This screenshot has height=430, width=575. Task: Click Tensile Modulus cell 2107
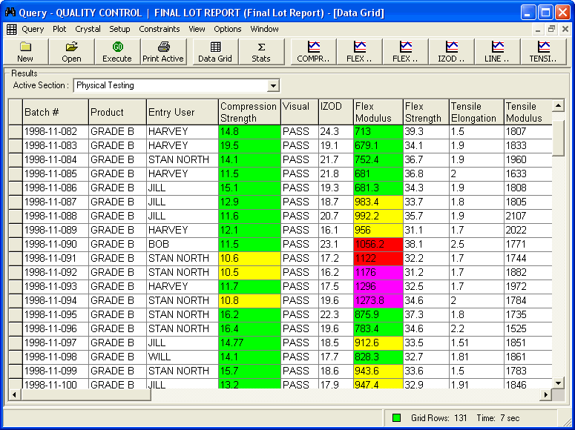pyautogui.click(x=528, y=216)
